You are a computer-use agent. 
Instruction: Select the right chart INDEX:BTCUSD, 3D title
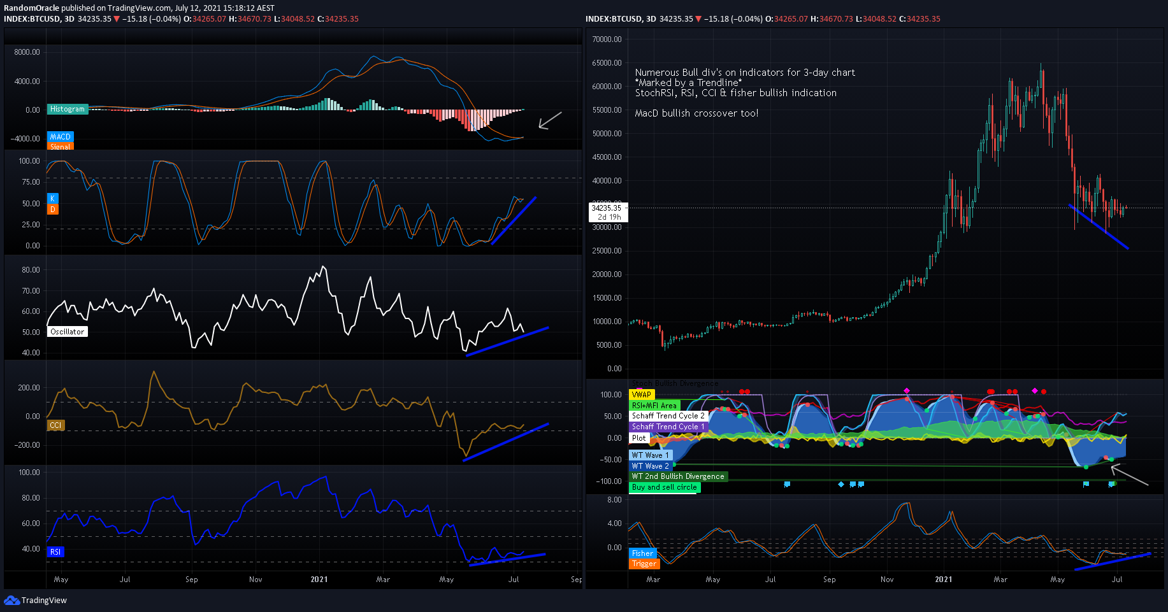[x=621, y=18]
